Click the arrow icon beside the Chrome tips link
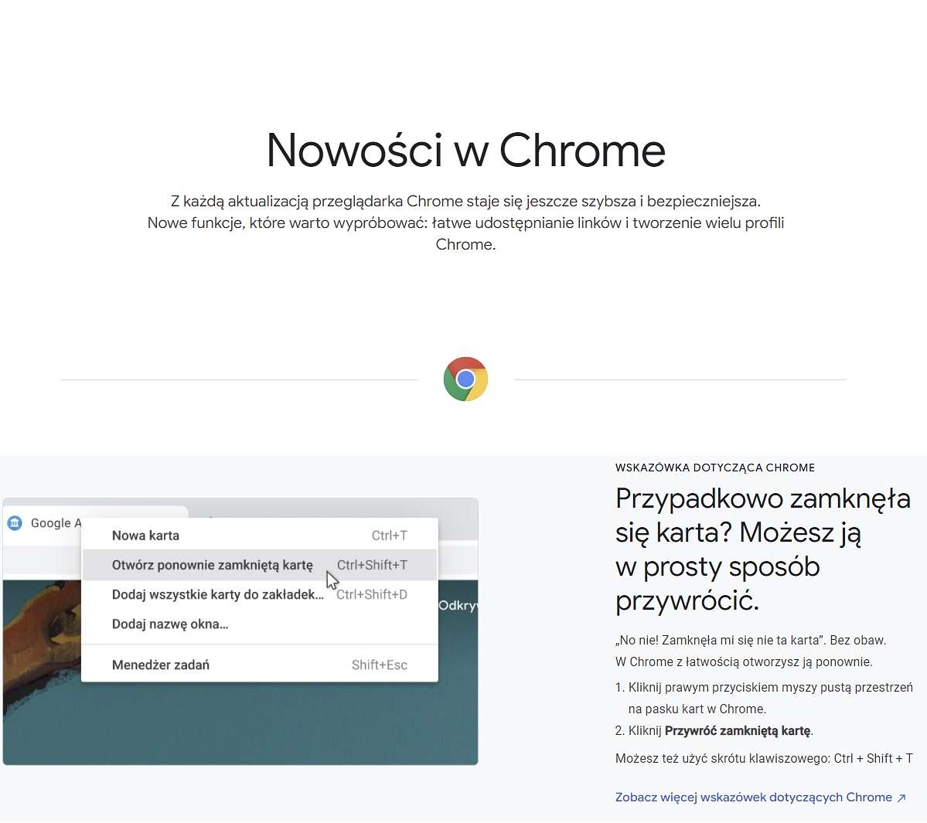 [x=901, y=797]
